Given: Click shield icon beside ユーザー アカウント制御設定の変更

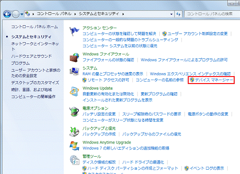Looking at the screenshot, I should pyautogui.click(x=165, y=34).
